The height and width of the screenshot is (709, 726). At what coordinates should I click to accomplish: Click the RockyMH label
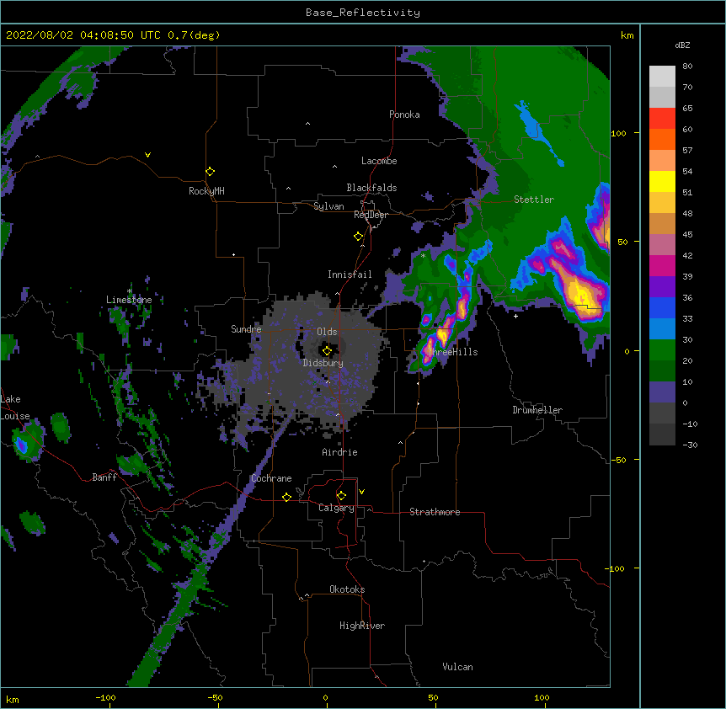point(206,191)
